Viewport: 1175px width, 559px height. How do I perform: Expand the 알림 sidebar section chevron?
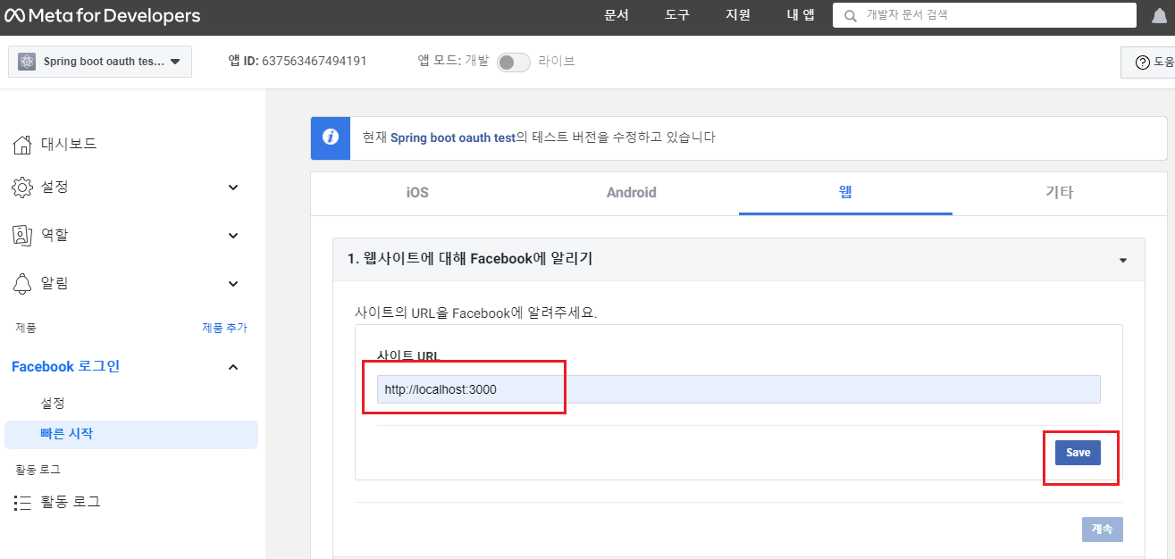(x=233, y=284)
